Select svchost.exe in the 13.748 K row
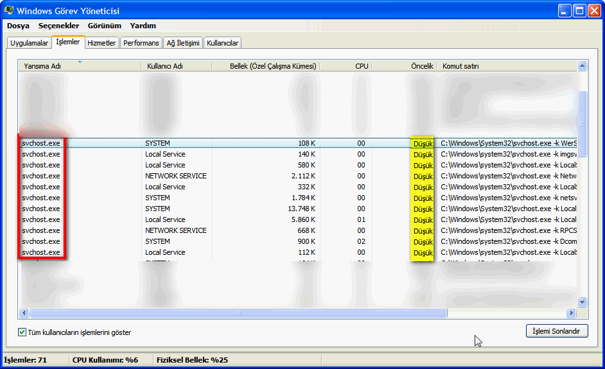This screenshot has height=369, width=605. (41, 209)
